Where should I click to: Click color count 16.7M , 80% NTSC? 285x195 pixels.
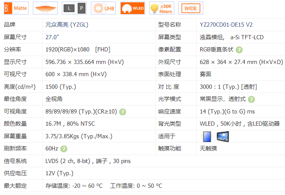[x=70, y=124]
